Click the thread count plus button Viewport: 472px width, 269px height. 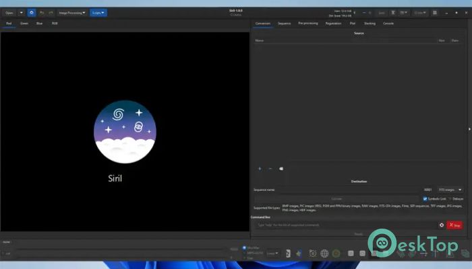370,13
